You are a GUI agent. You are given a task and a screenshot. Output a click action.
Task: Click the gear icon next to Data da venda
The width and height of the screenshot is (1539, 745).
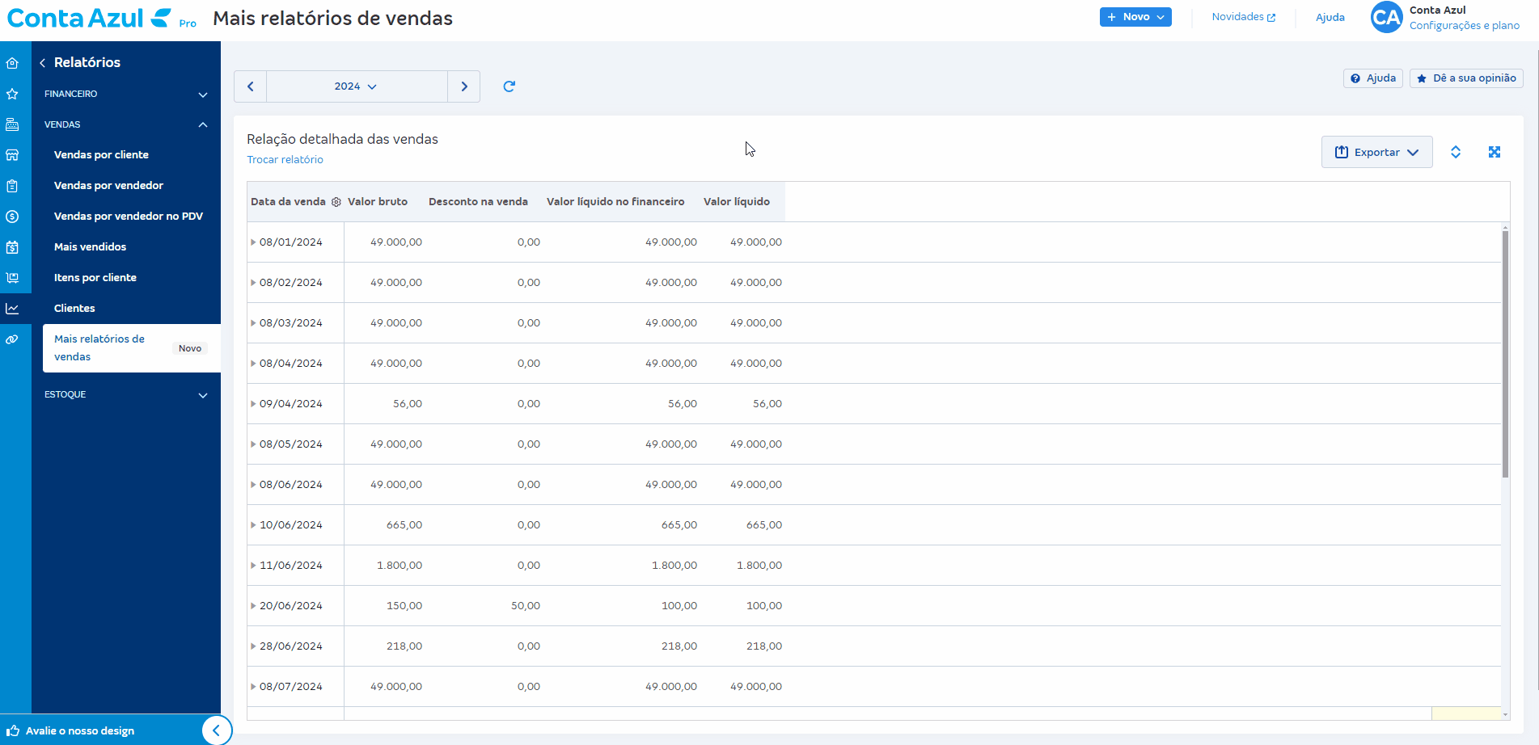click(x=336, y=202)
